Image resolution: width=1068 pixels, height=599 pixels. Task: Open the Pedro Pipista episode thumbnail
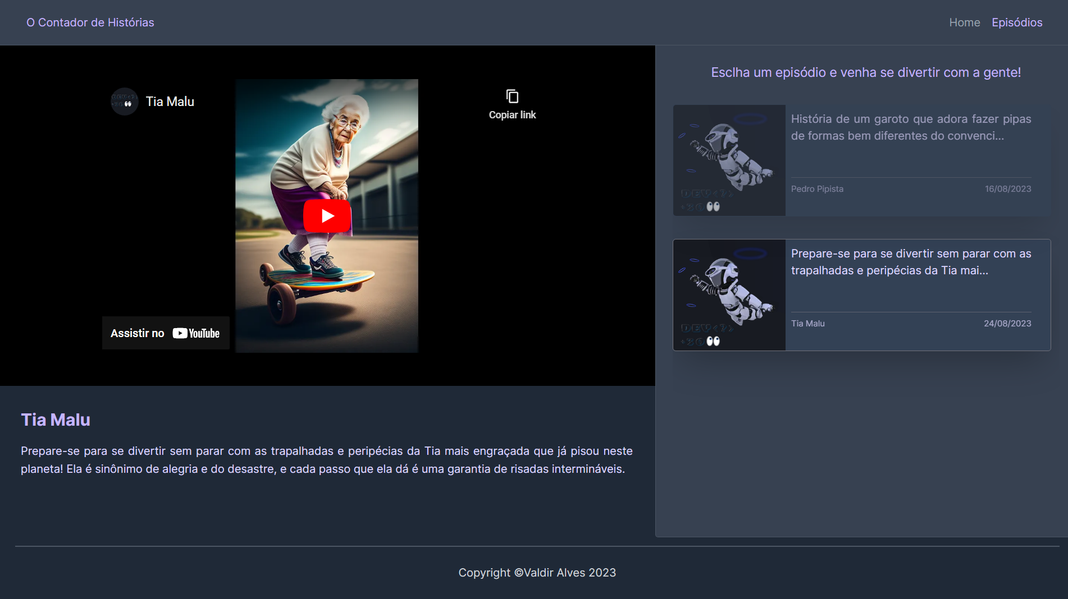click(729, 160)
